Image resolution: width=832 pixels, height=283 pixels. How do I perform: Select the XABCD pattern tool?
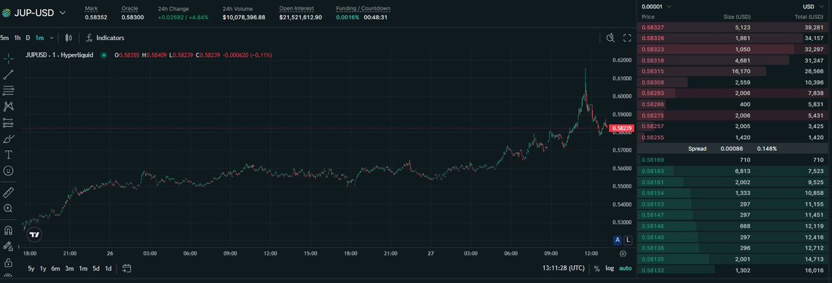(8, 106)
